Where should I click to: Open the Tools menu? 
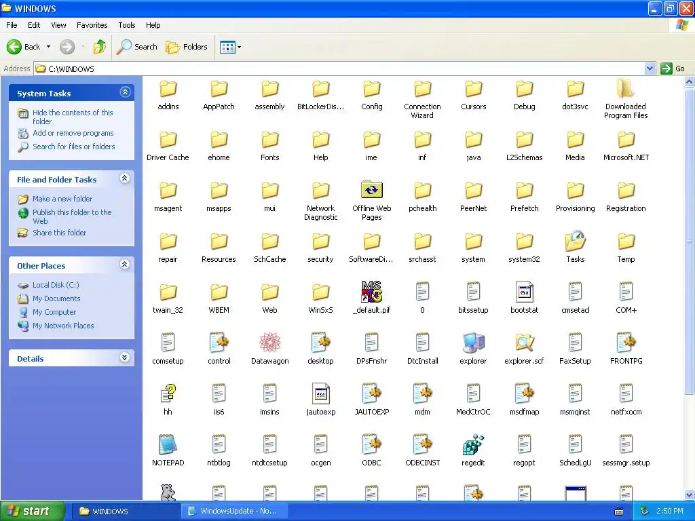(127, 25)
